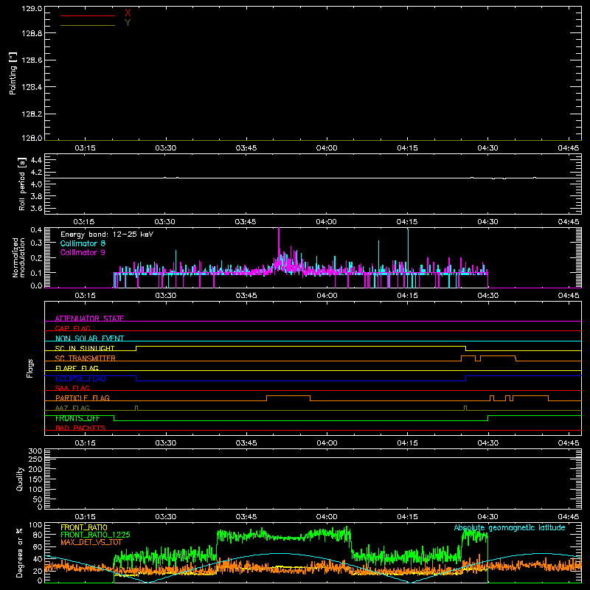Select the 'ECLIPSE_FLAG' flag label

80,378
